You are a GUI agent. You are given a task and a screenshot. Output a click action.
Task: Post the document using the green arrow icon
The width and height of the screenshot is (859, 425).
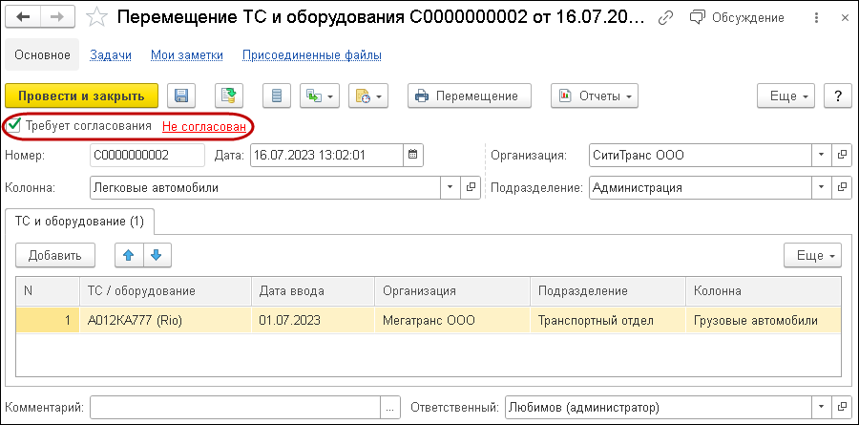228,96
